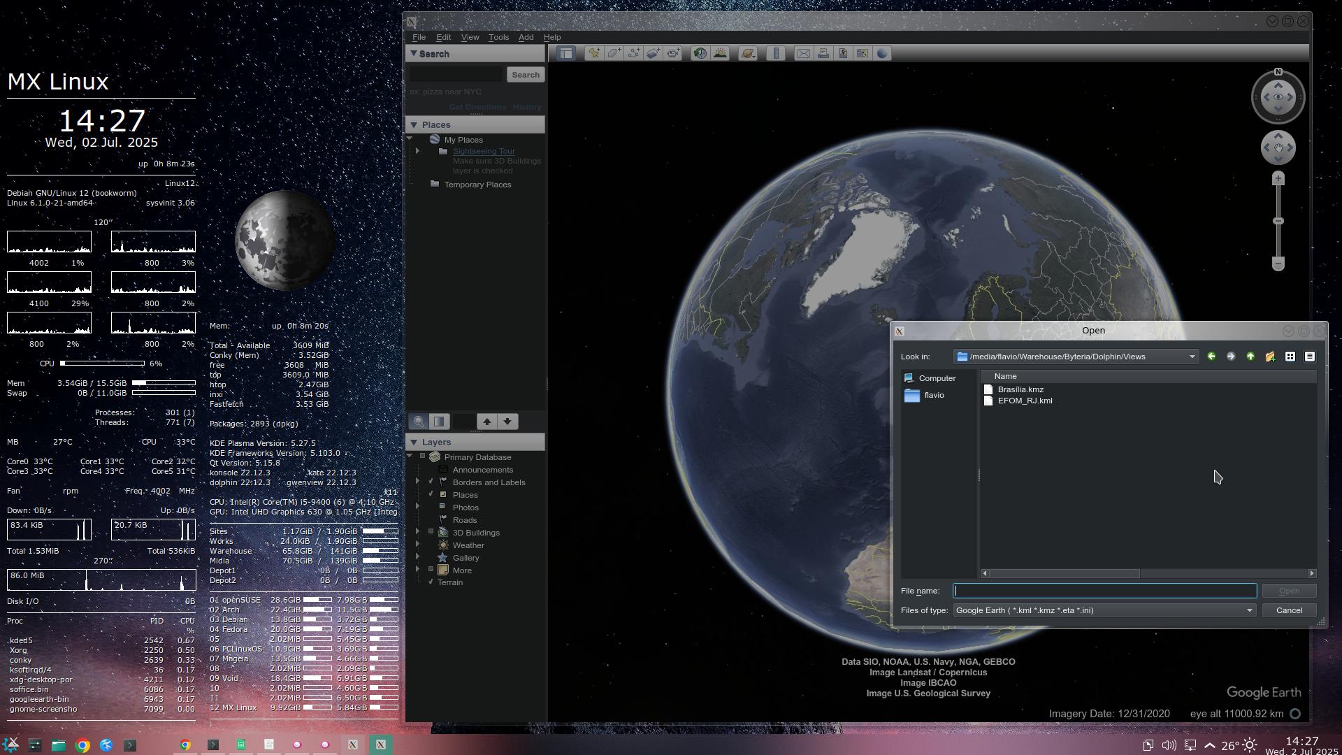Click Cancel in the Open dialog
The width and height of the screenshot is (1342, 755).
[x=1289, y=610]
